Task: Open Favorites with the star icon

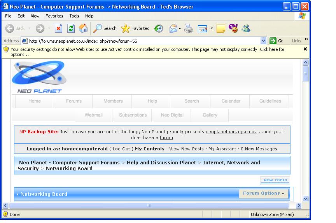Action: coord(126,28)
